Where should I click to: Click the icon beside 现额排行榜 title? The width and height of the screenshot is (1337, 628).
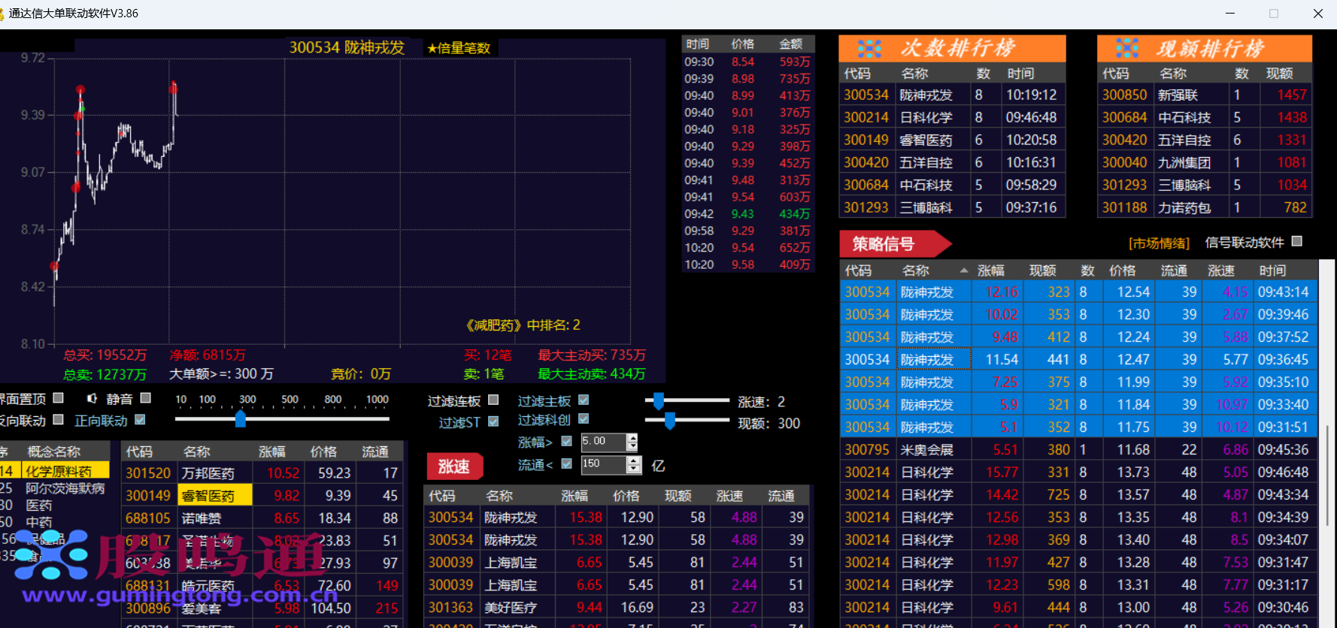pos(1126,49)
